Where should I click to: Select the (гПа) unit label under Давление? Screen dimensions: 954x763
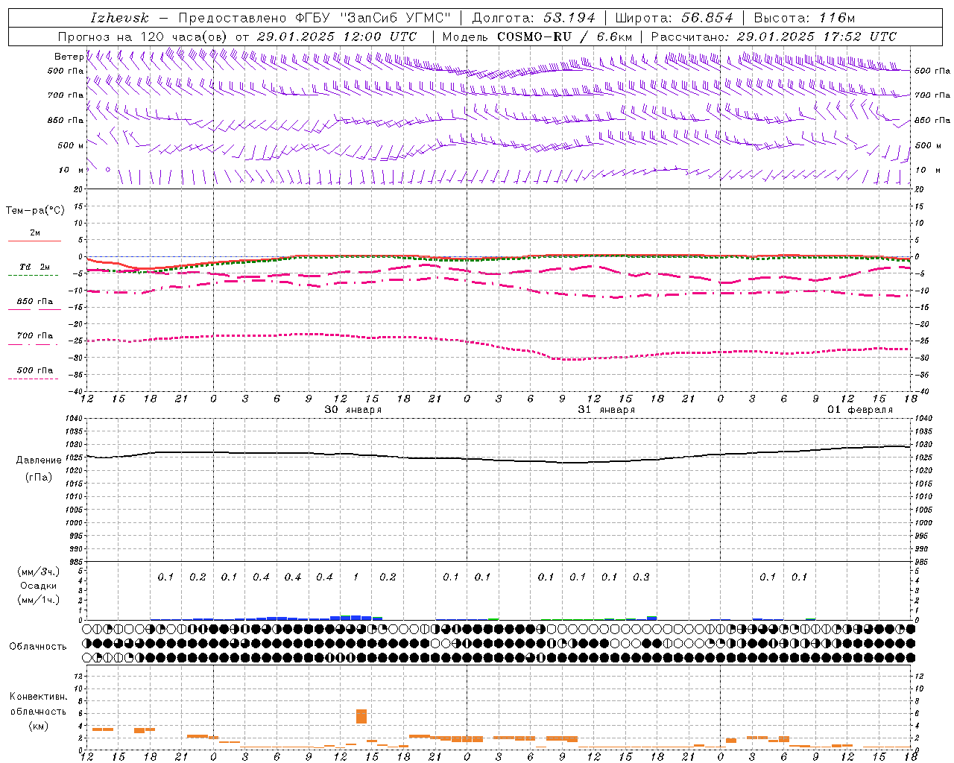[x=39, y=478]
